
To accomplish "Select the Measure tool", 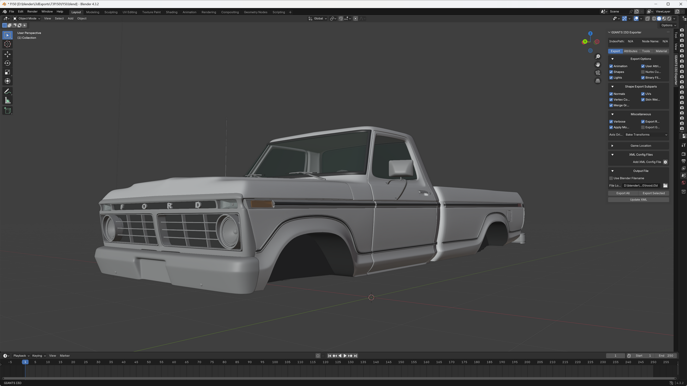I will [7, 101].
